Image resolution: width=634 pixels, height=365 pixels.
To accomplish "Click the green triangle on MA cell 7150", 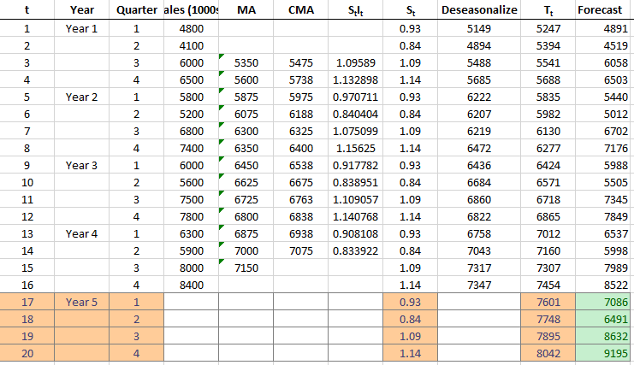I will tap(222, 262).
